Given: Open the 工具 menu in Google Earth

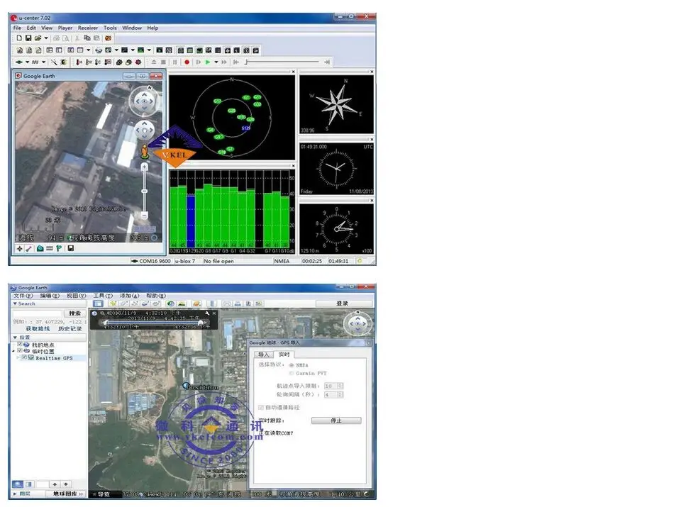Looking at the screenshot, I should [103, 296].
